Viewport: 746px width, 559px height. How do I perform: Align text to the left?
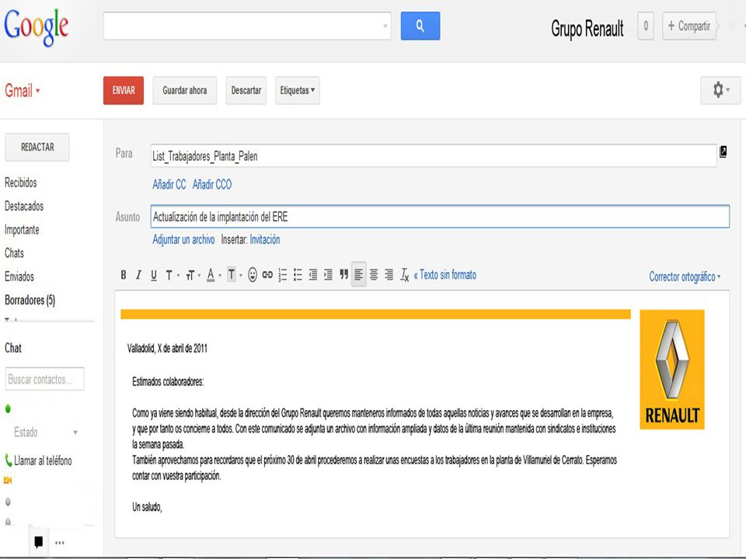click(x=359, y=274)
